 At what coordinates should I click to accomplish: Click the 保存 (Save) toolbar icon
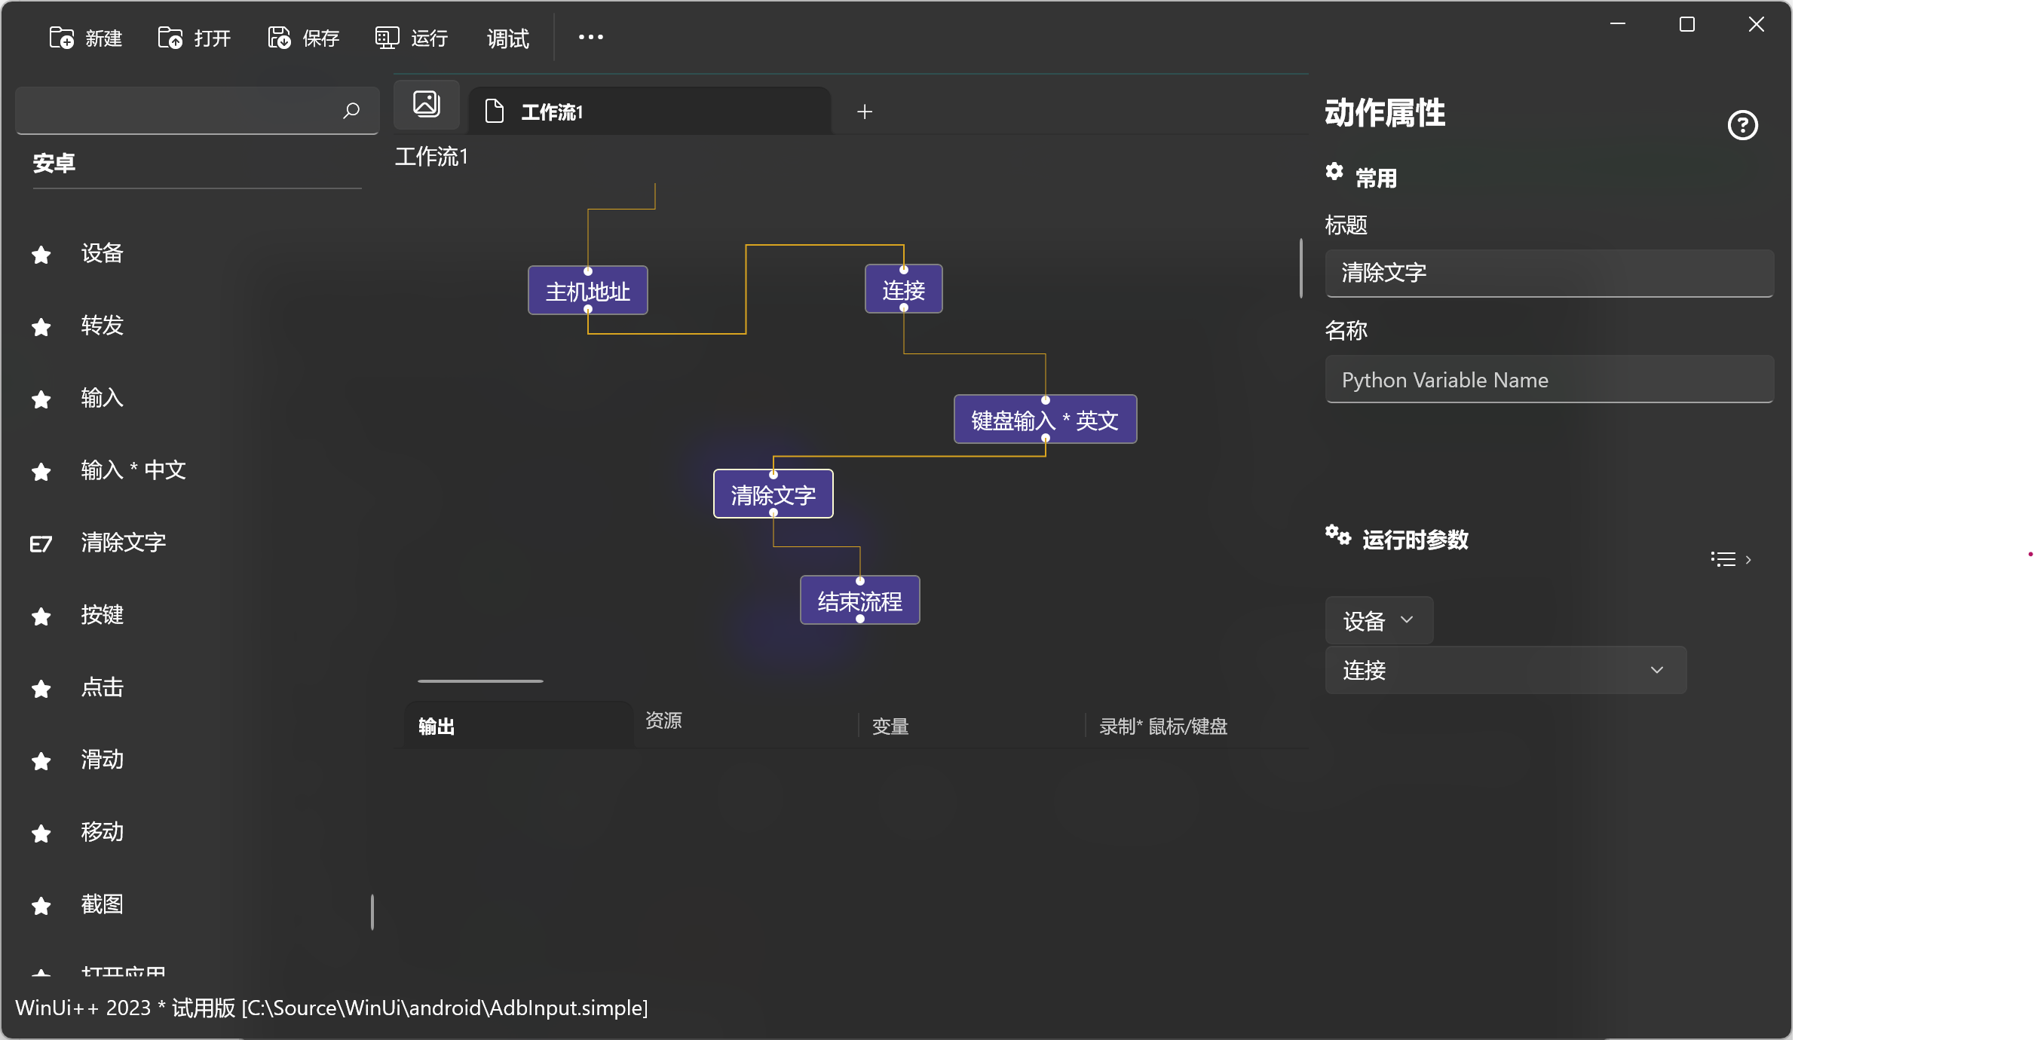pyautogui.click(x=279, y=37)
